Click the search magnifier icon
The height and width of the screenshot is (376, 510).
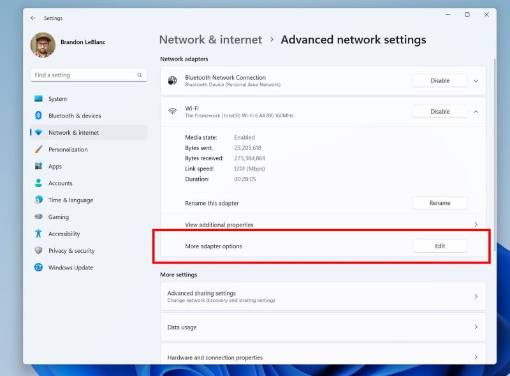pos(140,75)
